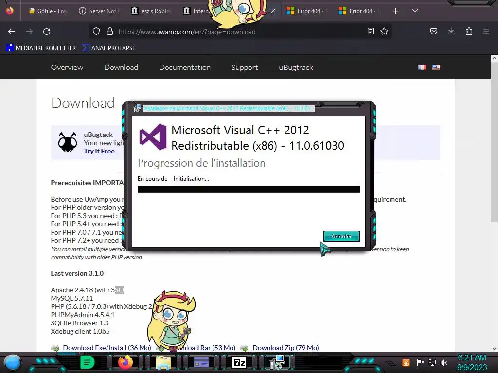
Task: Open the green notes app on taskbar
Action: [x=87, y=362]
